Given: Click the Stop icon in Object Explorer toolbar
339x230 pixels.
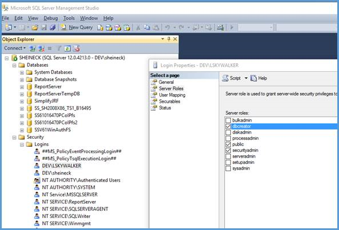Looking at the screenshot, I should pyautogui.click(x=50, y=49).
